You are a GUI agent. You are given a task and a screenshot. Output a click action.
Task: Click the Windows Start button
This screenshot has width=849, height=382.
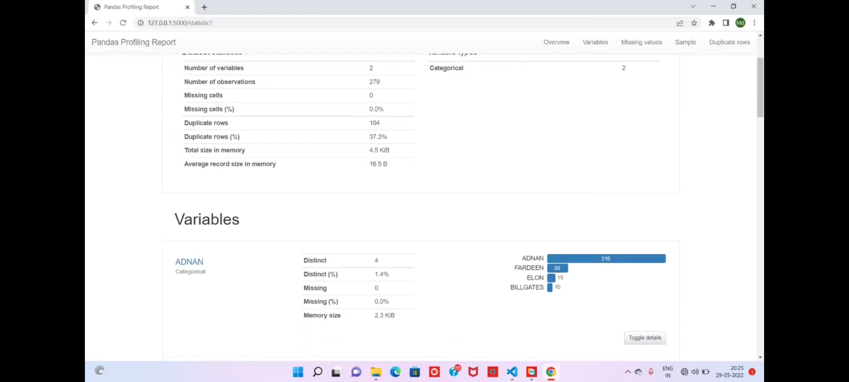[x=298, y=372]
